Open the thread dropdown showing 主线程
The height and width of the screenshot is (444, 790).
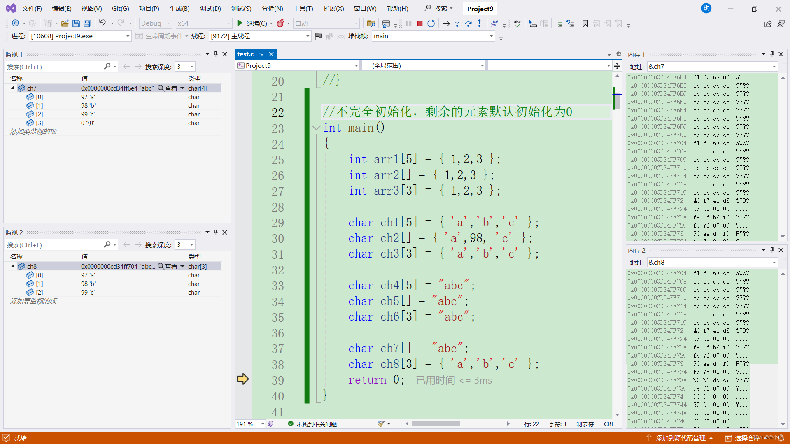pyautogui.click(x=260, y=36)
